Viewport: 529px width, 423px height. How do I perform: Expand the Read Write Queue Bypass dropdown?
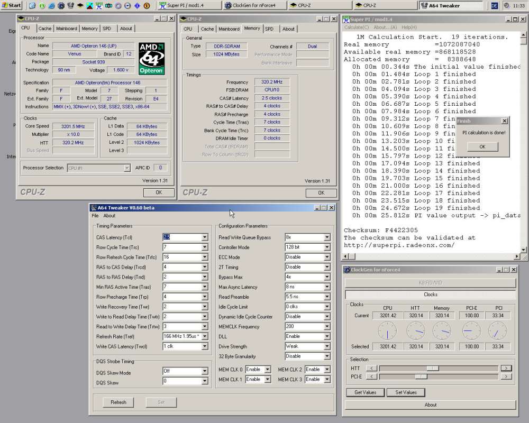point(327,237)
